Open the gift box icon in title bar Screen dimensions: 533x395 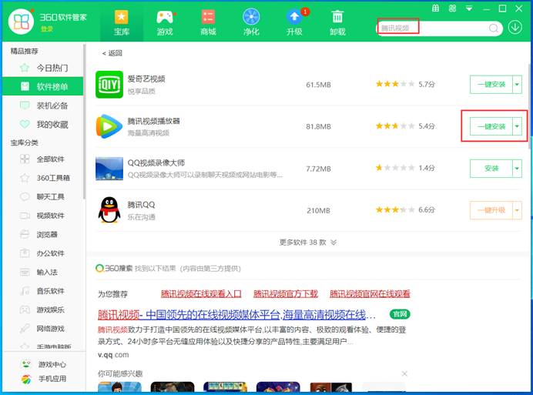click(436, 8)
